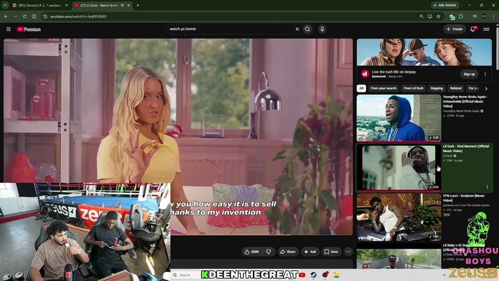Screen dimensions: 499x281
Task: Click the install/cast icon in address bar
Action: [x=430, y=16]
